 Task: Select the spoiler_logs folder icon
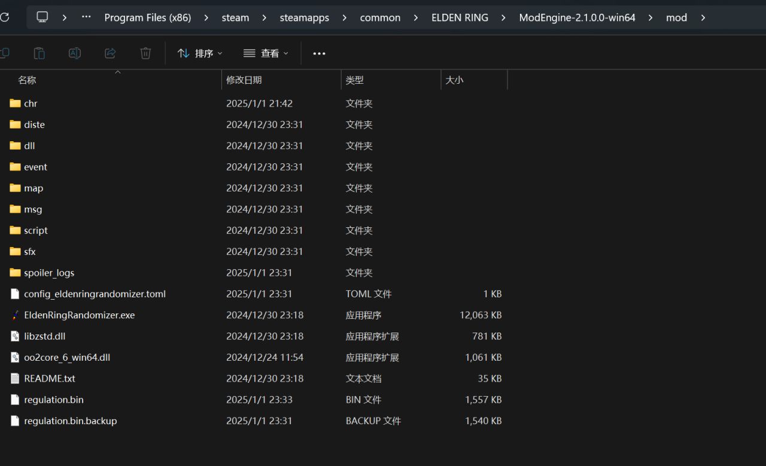(15, 273)
